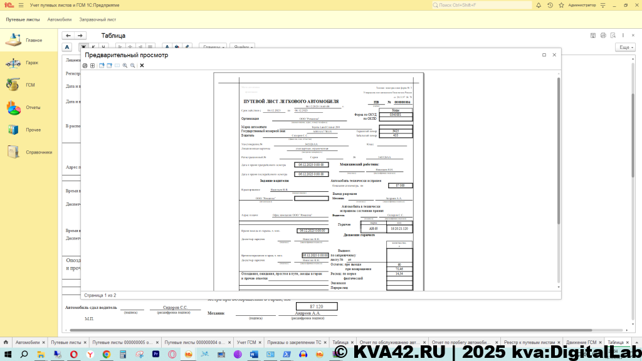Screen dimensions: 642x361
Task: Click the print icon in preview toolbar
Action: tap(85, 65)
